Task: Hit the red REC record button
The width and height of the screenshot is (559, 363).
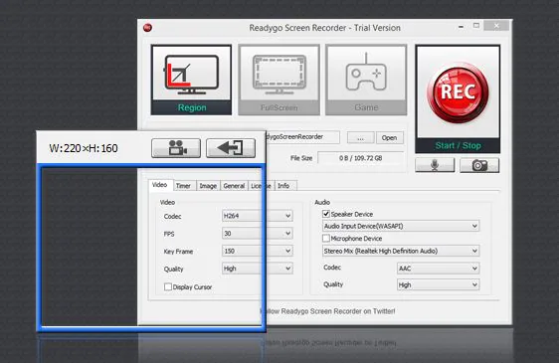Action: click(x=458, y=92)
